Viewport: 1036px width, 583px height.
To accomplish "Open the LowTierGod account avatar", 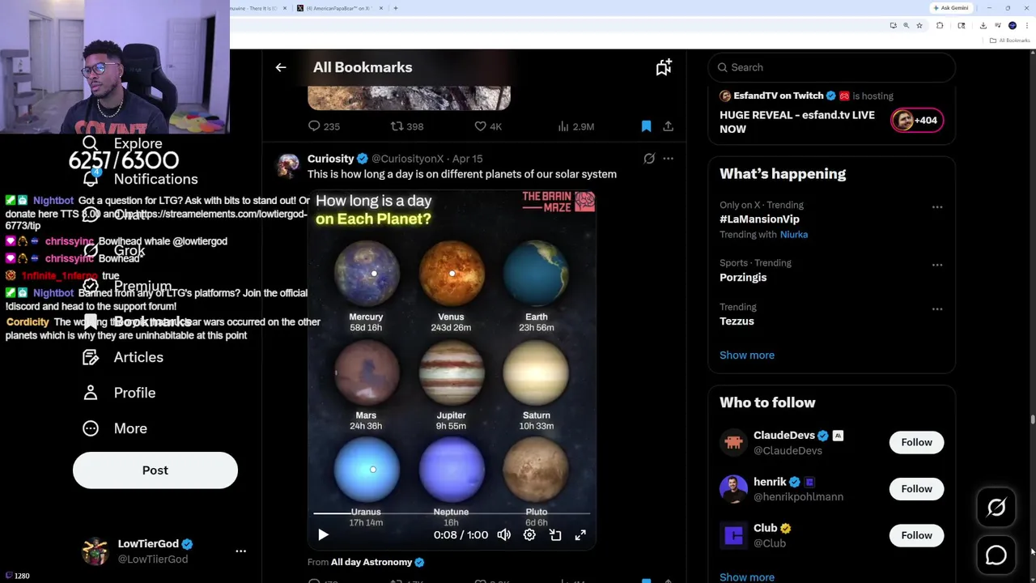I will pos(96,551).
